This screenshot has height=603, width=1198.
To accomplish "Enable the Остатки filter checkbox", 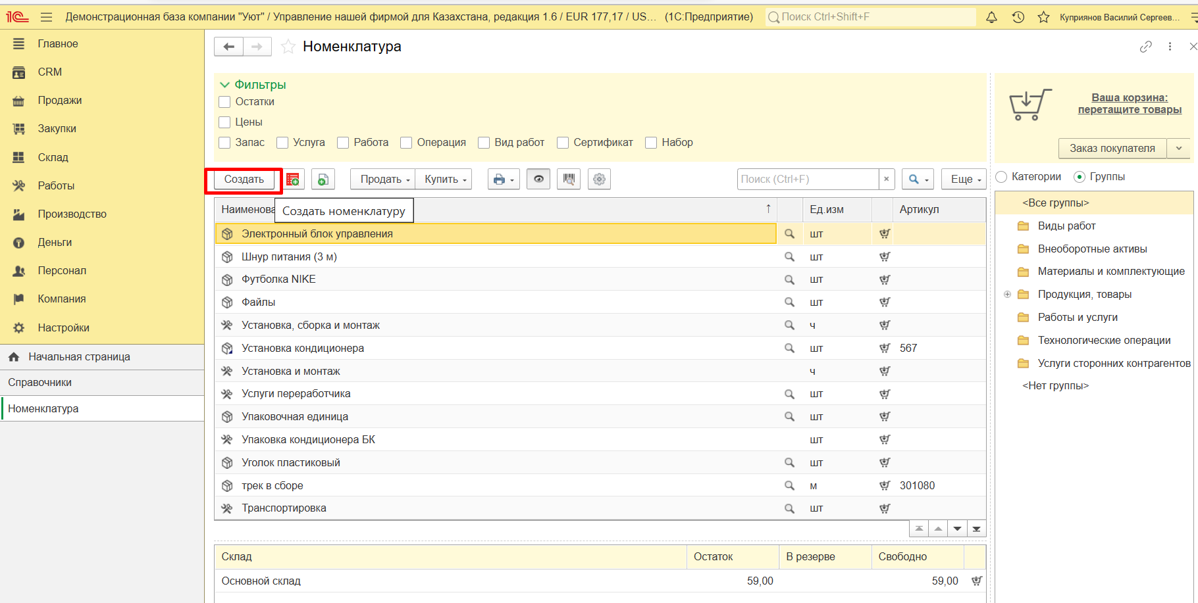I will [x=225, y=102].
